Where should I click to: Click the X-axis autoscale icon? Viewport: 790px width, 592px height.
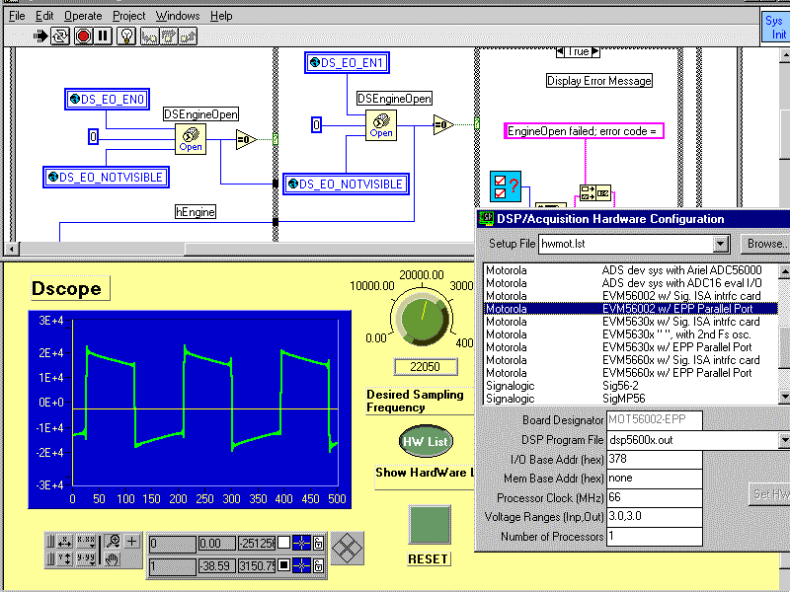click(65, 542)
